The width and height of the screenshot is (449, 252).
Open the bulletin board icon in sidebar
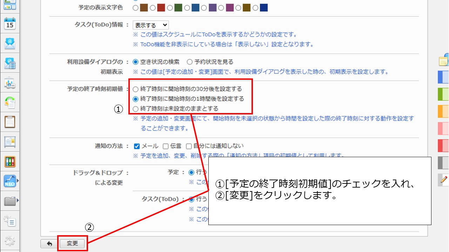[9, 141]
